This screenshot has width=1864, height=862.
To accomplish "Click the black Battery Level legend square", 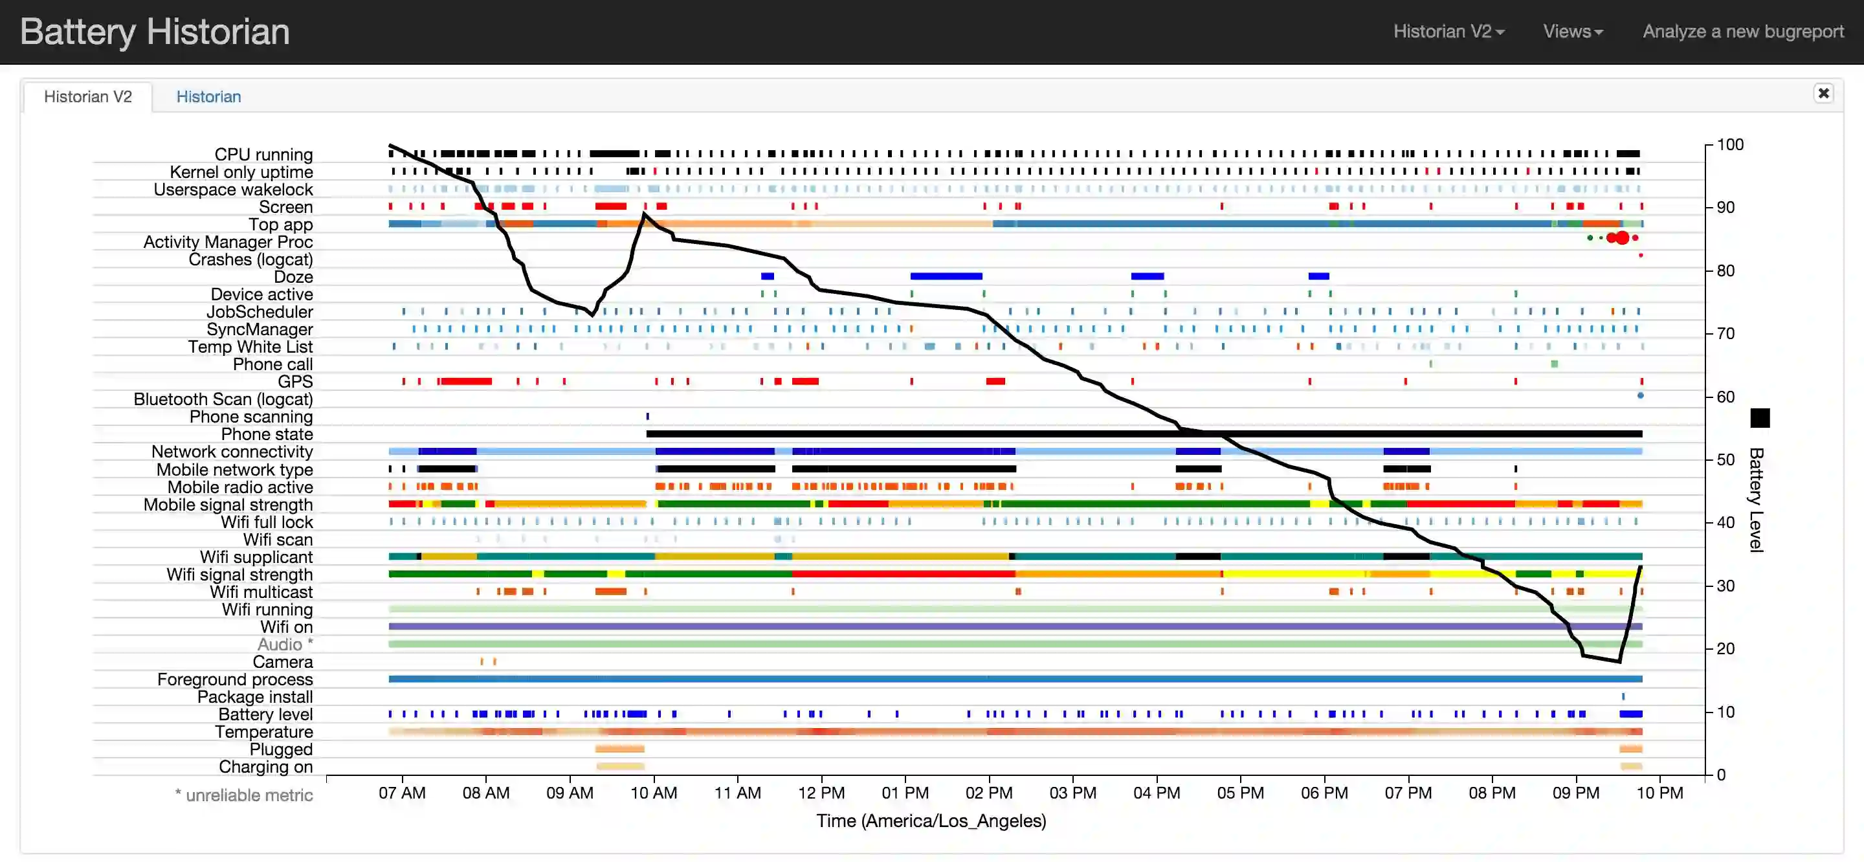I will pyautogui.click(x=1759, y=417).
